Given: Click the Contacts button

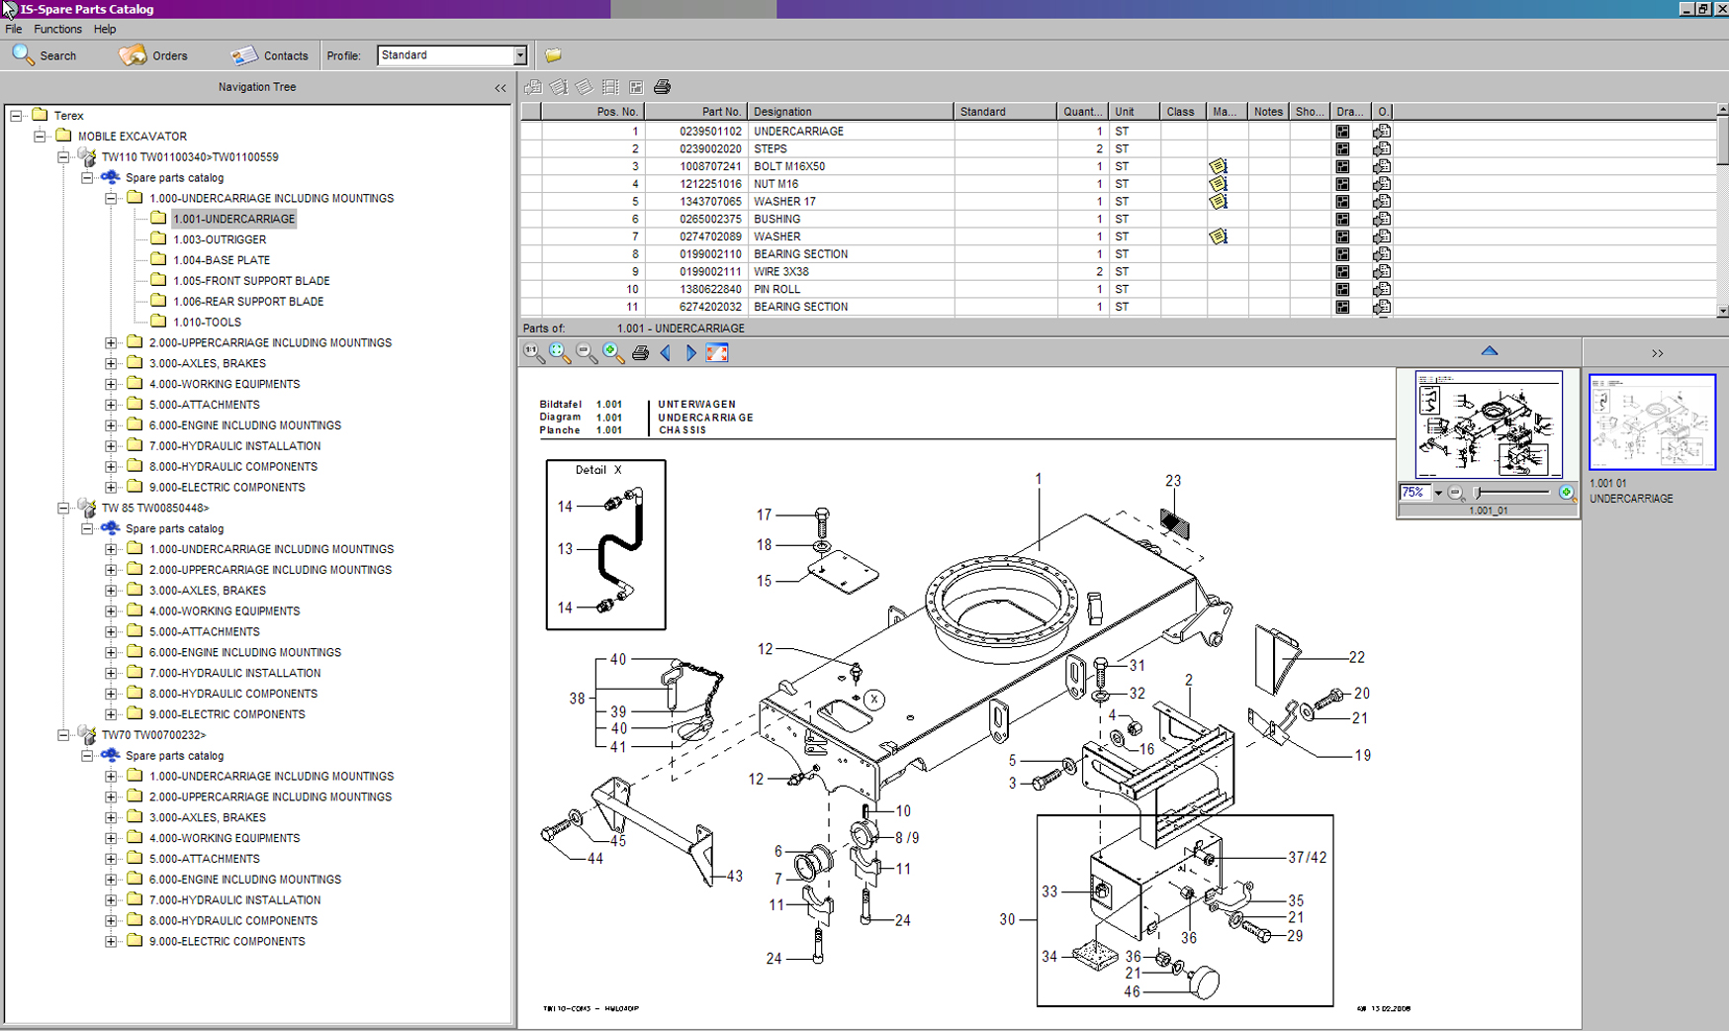Looking at the screenshot, I should 270,55.
